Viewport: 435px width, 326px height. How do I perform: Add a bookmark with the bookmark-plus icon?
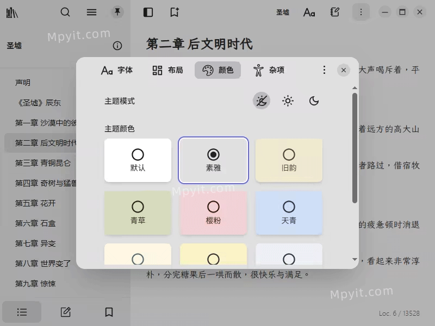point(175,12)
